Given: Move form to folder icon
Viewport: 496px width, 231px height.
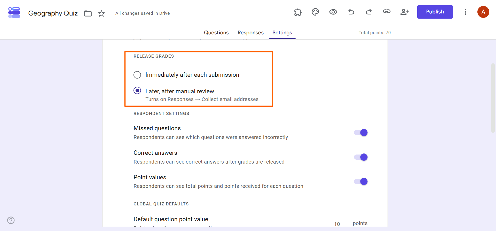Looking at the screenshot, I should (88, 13).
